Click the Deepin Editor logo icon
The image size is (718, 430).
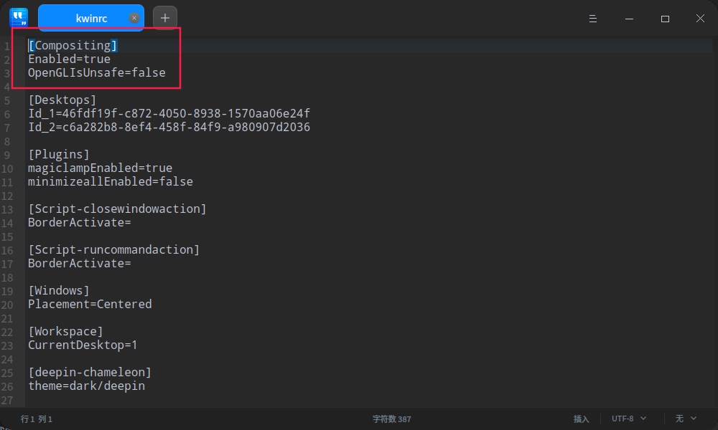19,16
